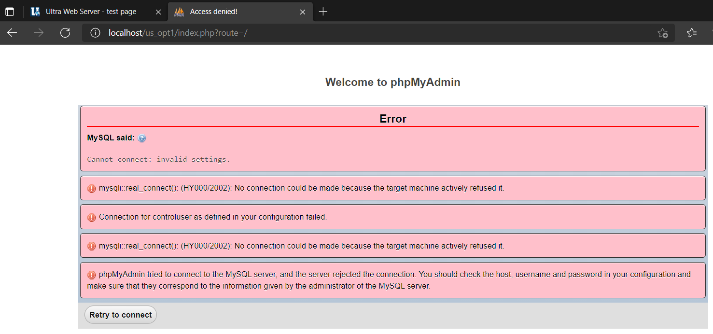Close the Ultra Web Server tab
This screenshot has width=713, height=334.
tap(158, 12)
